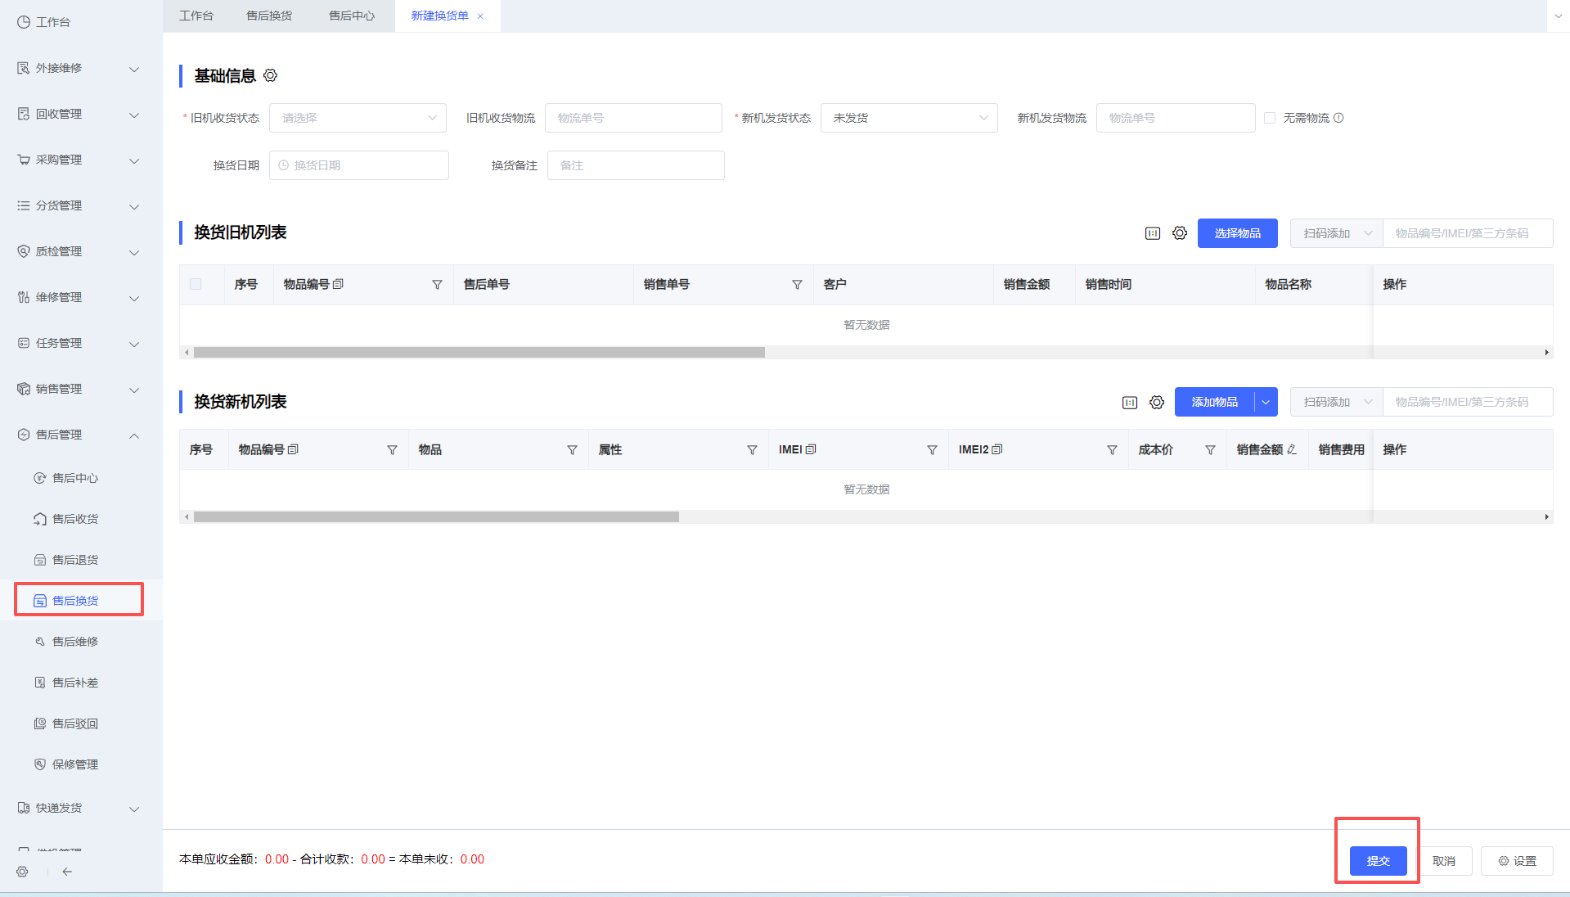
Task: Open the 新机发货状态 dropdown showing 未发货
Action: [x=908, y=118]
